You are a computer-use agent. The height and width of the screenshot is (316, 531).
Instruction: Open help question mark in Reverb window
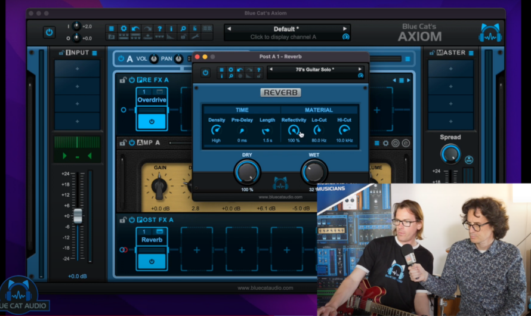point(259,70)
